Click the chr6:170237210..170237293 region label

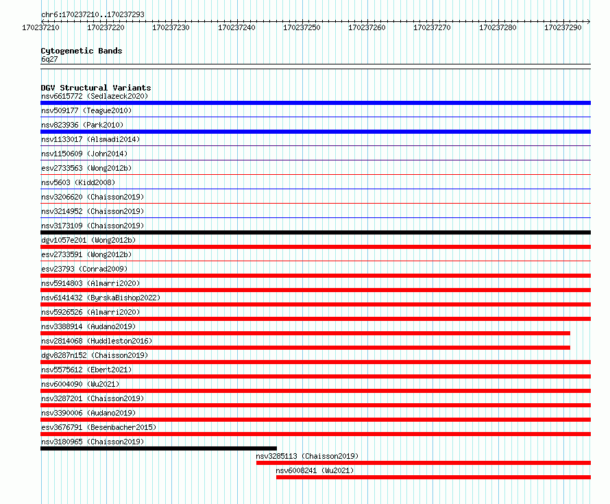point(93,14)
